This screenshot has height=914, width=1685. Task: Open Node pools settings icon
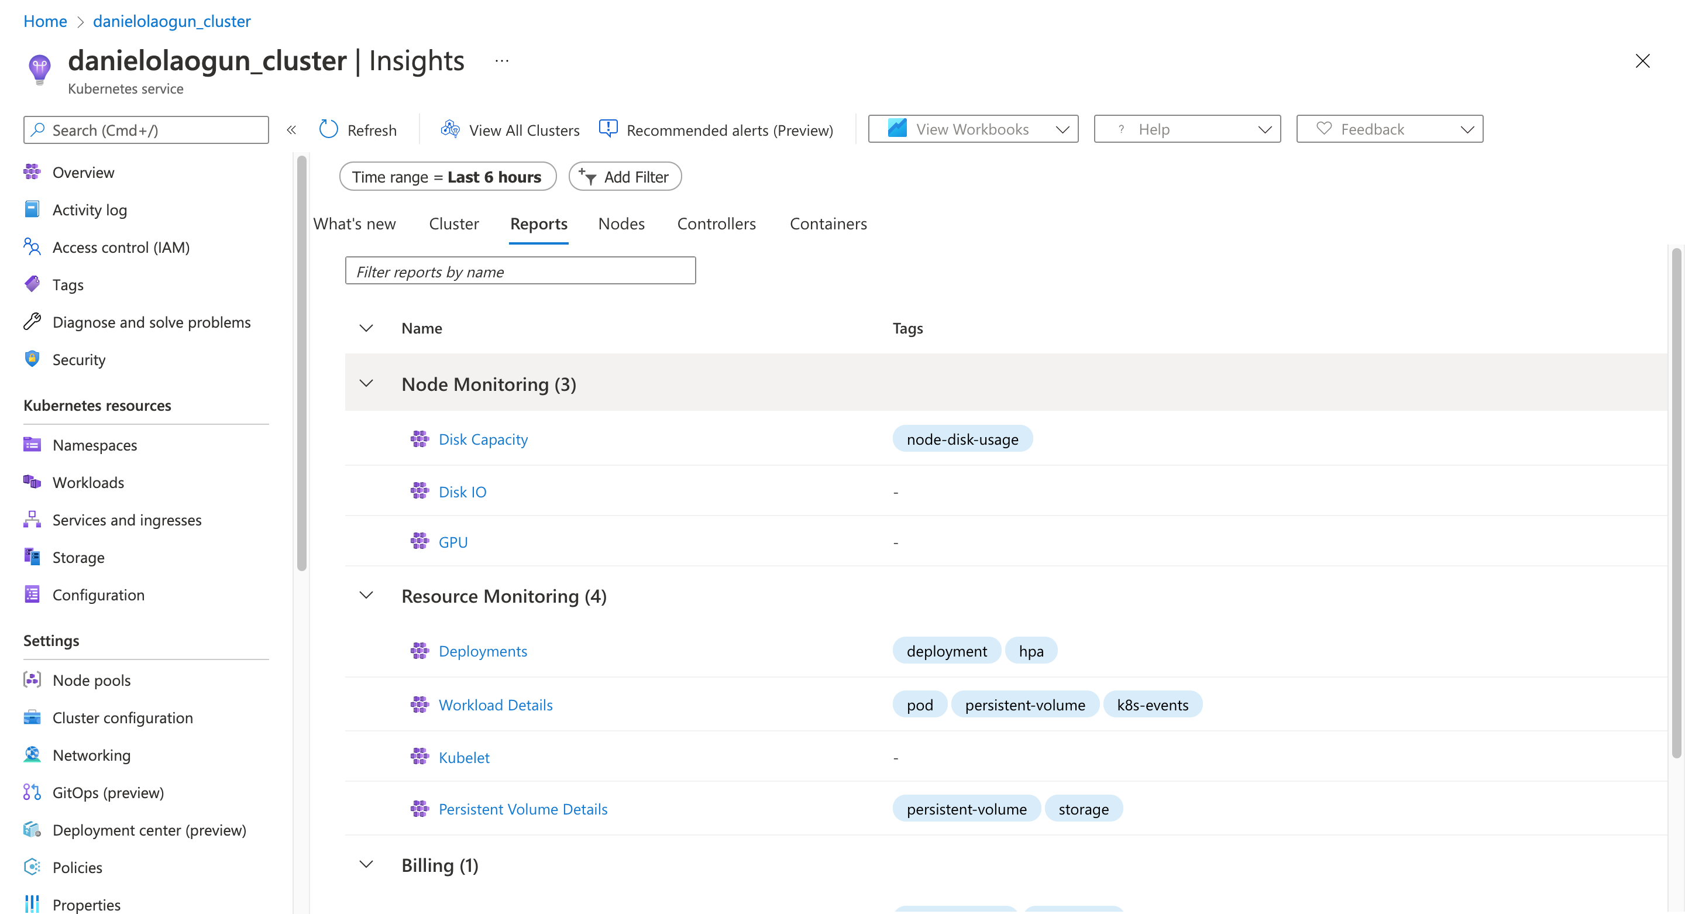pos(32,680)
